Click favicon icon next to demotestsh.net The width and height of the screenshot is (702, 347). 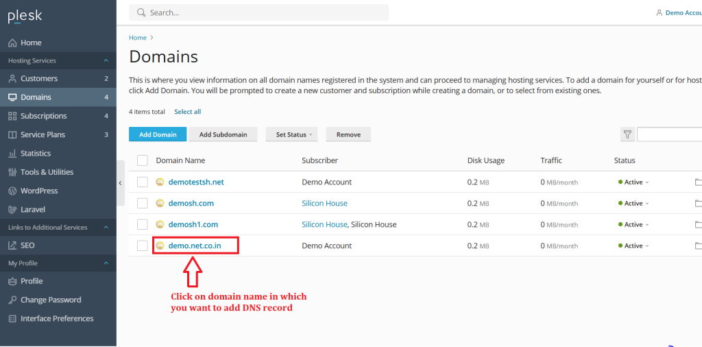click(160, 182)
